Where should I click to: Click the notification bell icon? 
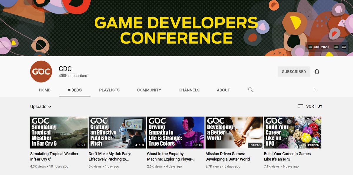pos(317,72)
